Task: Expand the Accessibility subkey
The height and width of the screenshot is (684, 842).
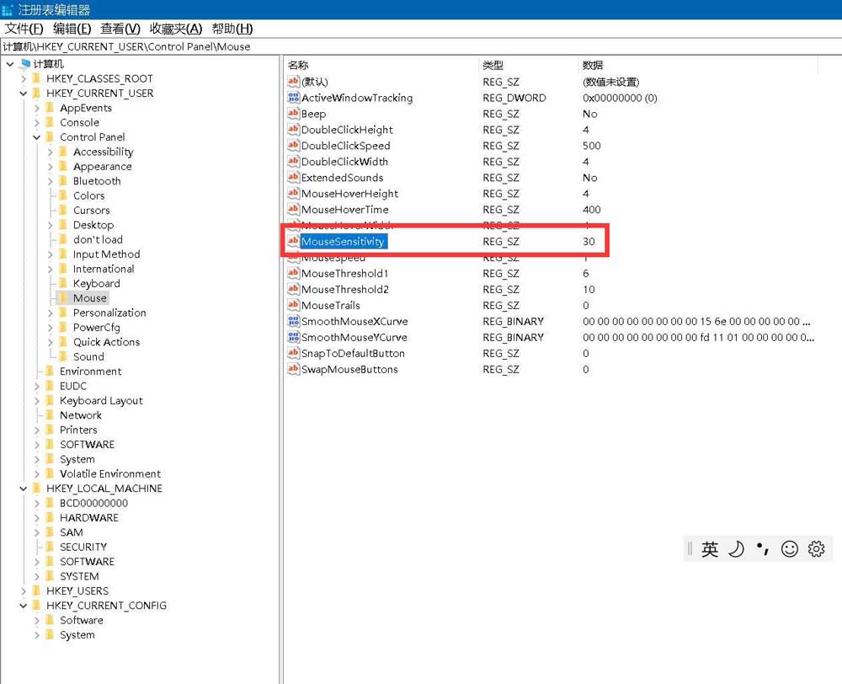Action: [x=51, y=152]
